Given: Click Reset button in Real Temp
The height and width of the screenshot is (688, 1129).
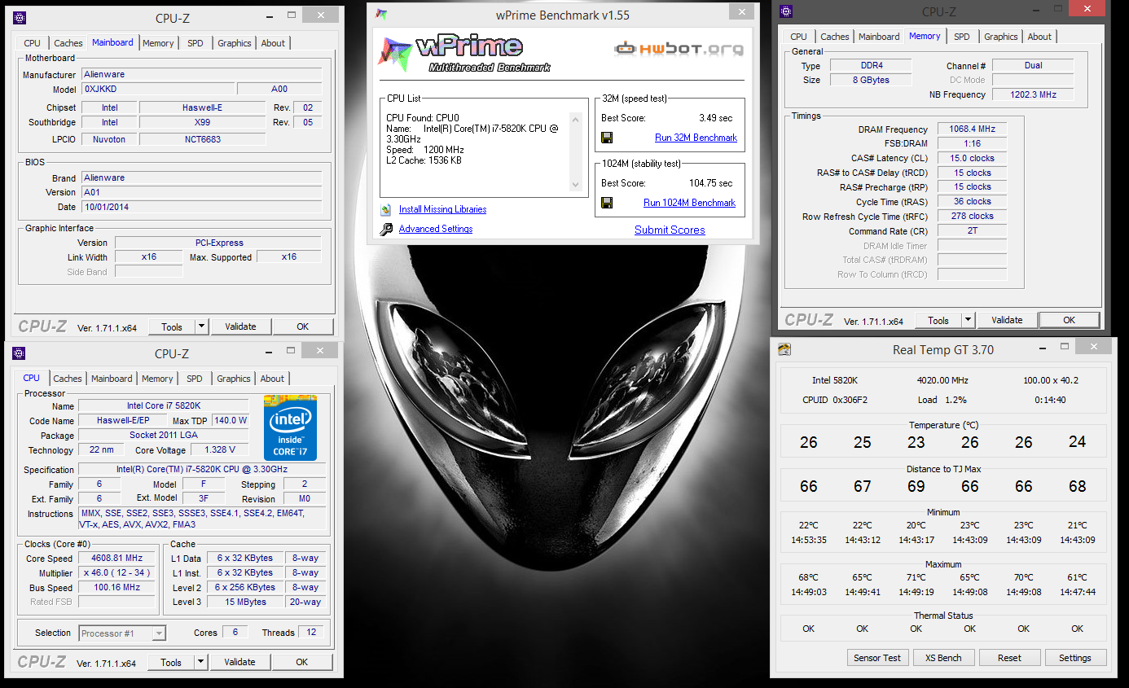Looking at the screenshot, I should tap(1009, 658).
